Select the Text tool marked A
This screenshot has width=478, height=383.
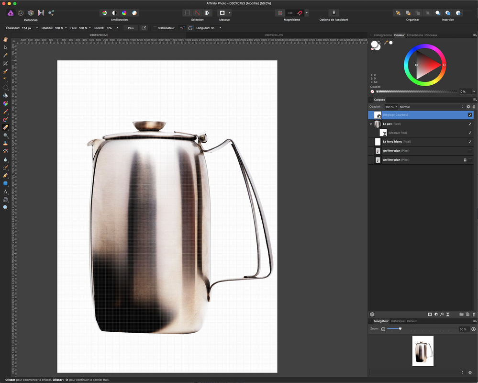pyautogui.click(x=5, y=191)
